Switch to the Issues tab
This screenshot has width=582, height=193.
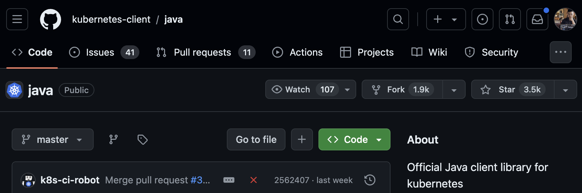(104, 52)
